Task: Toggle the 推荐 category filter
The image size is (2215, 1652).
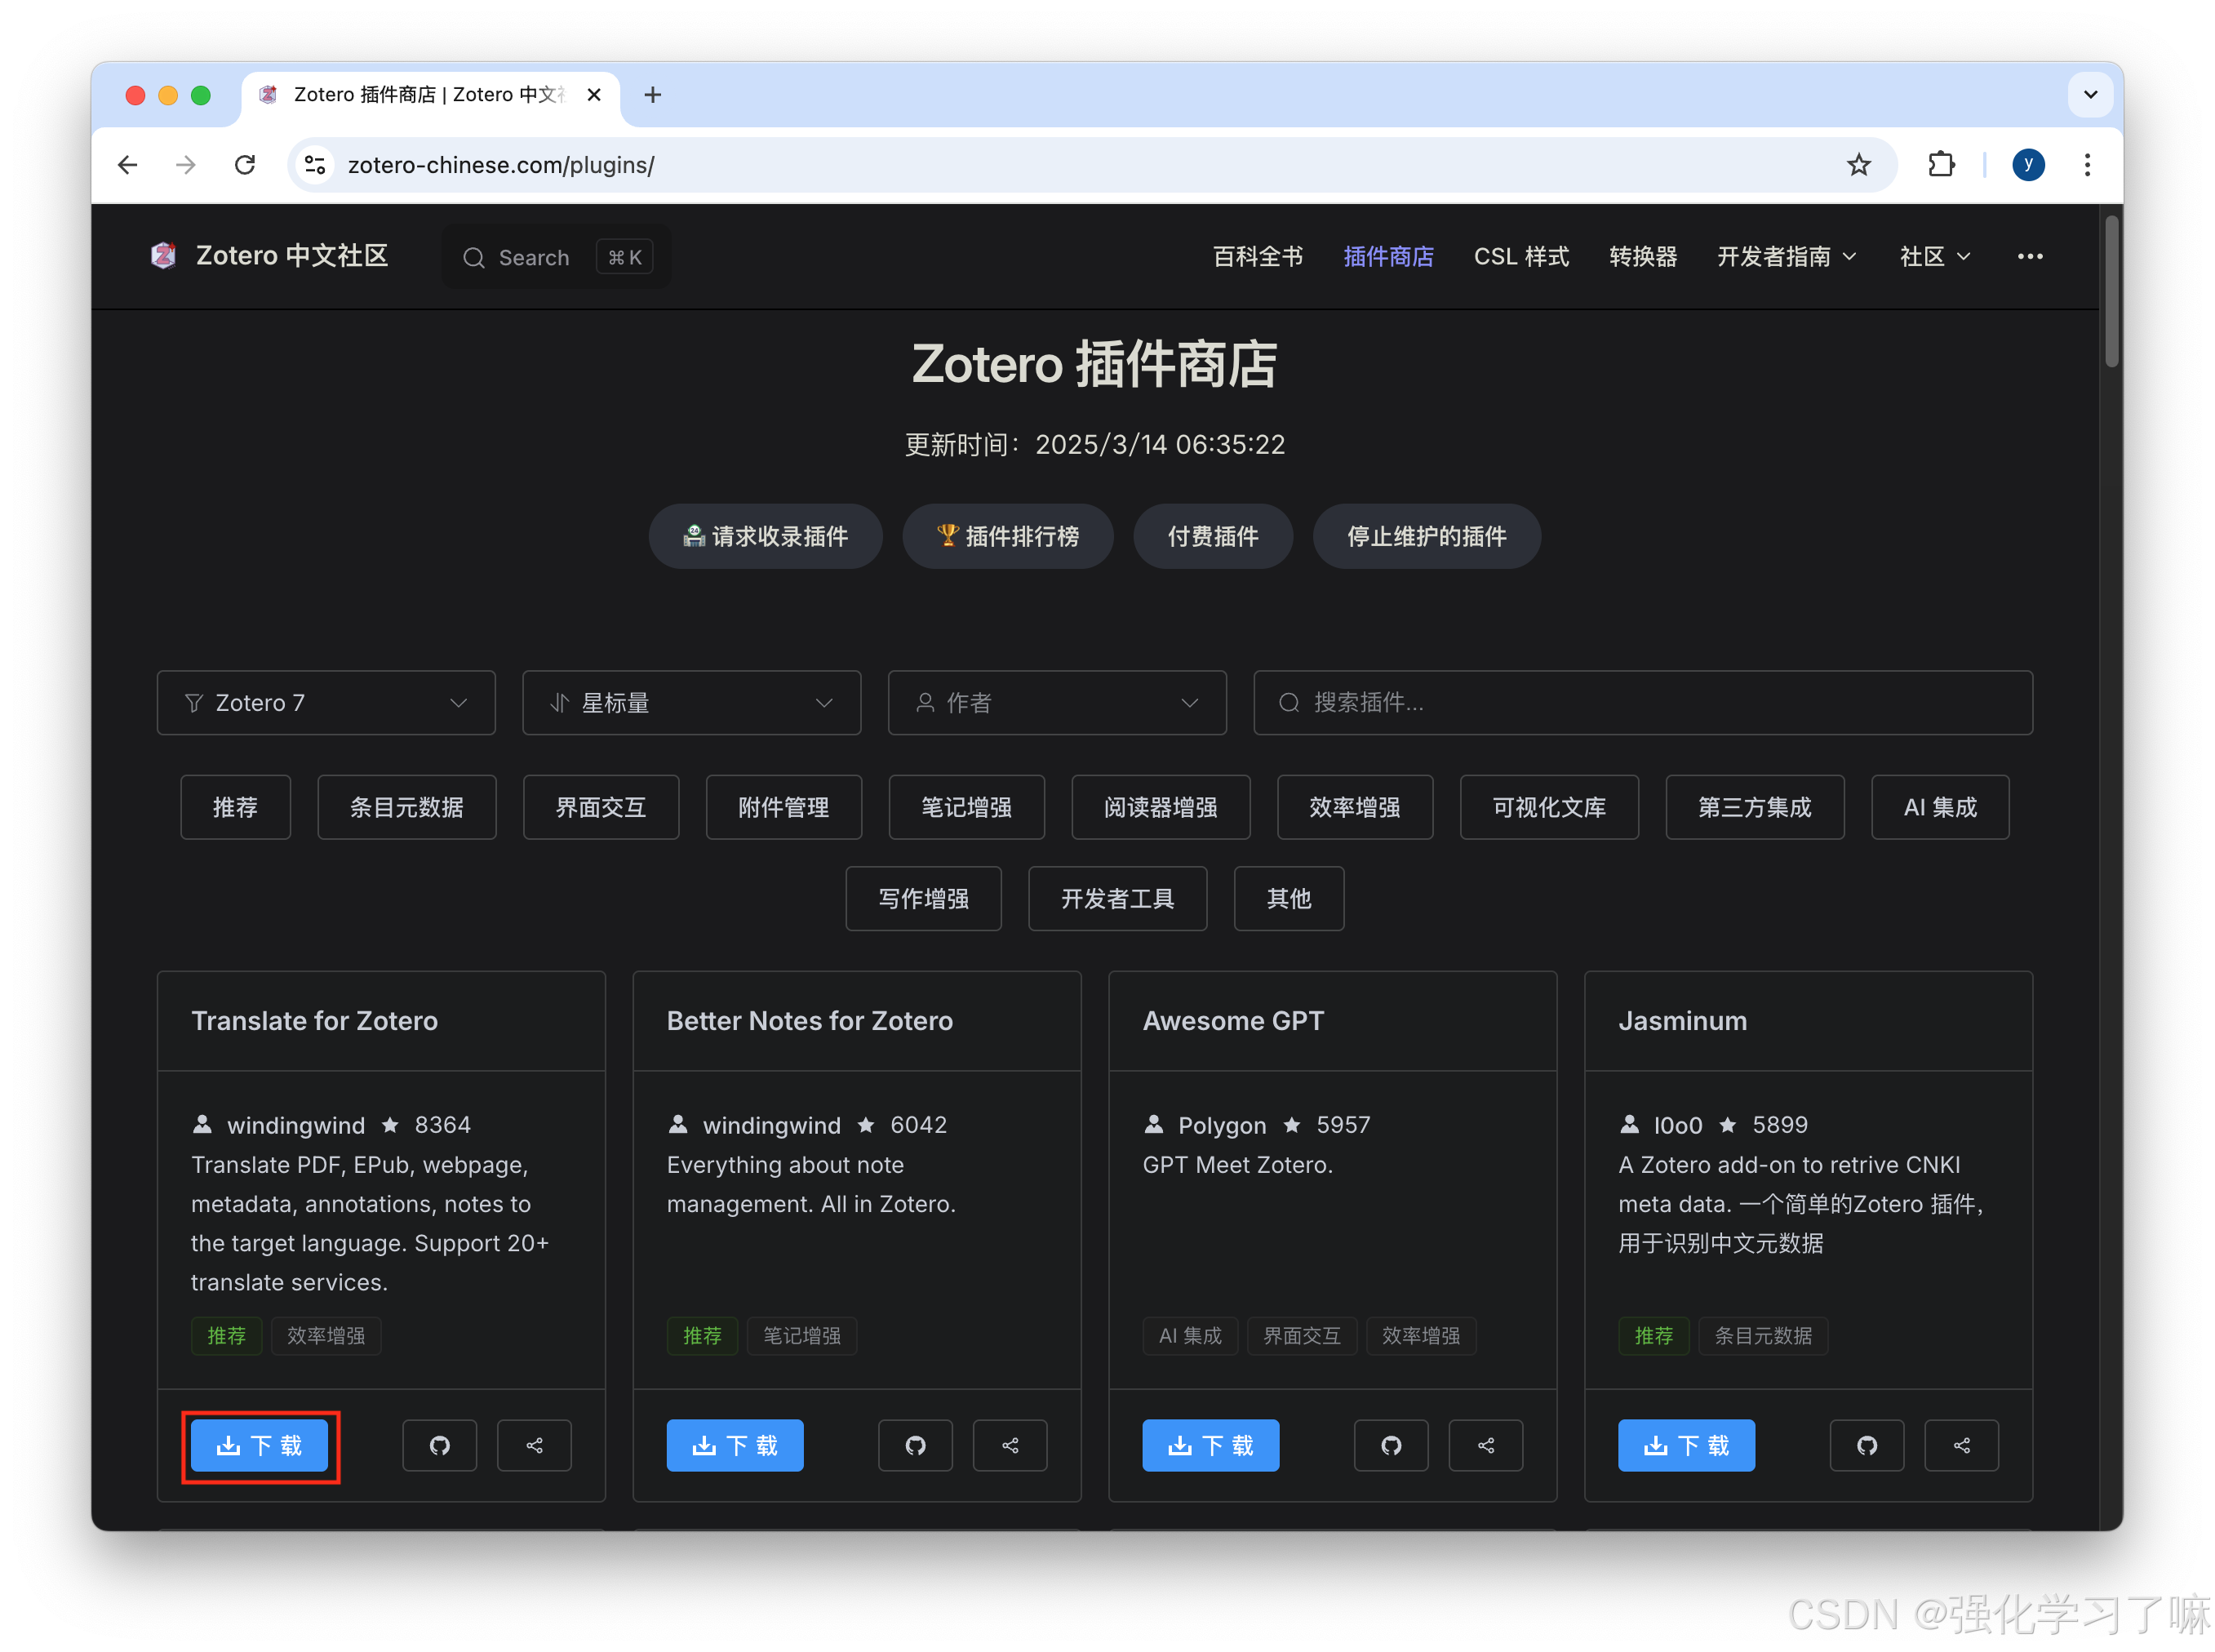Action: click(235, 807)
